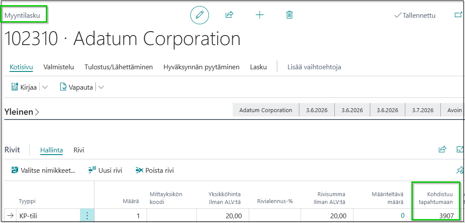465x223 pixels.
Task: Expand the Rivit section to full view
Action: click(x=460, y=149)
